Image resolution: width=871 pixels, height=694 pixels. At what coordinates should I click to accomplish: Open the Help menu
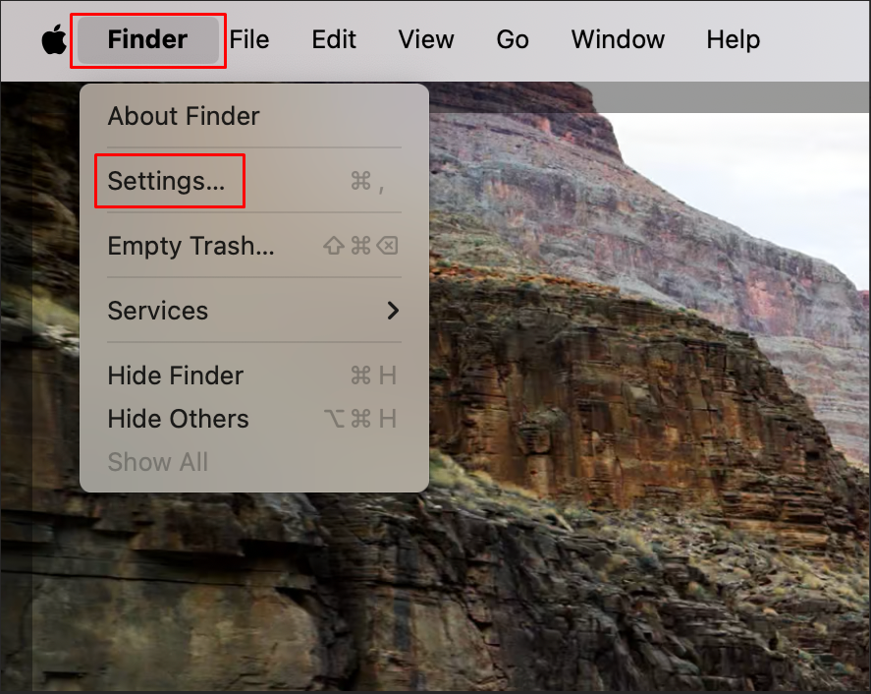tap(734, 39)
